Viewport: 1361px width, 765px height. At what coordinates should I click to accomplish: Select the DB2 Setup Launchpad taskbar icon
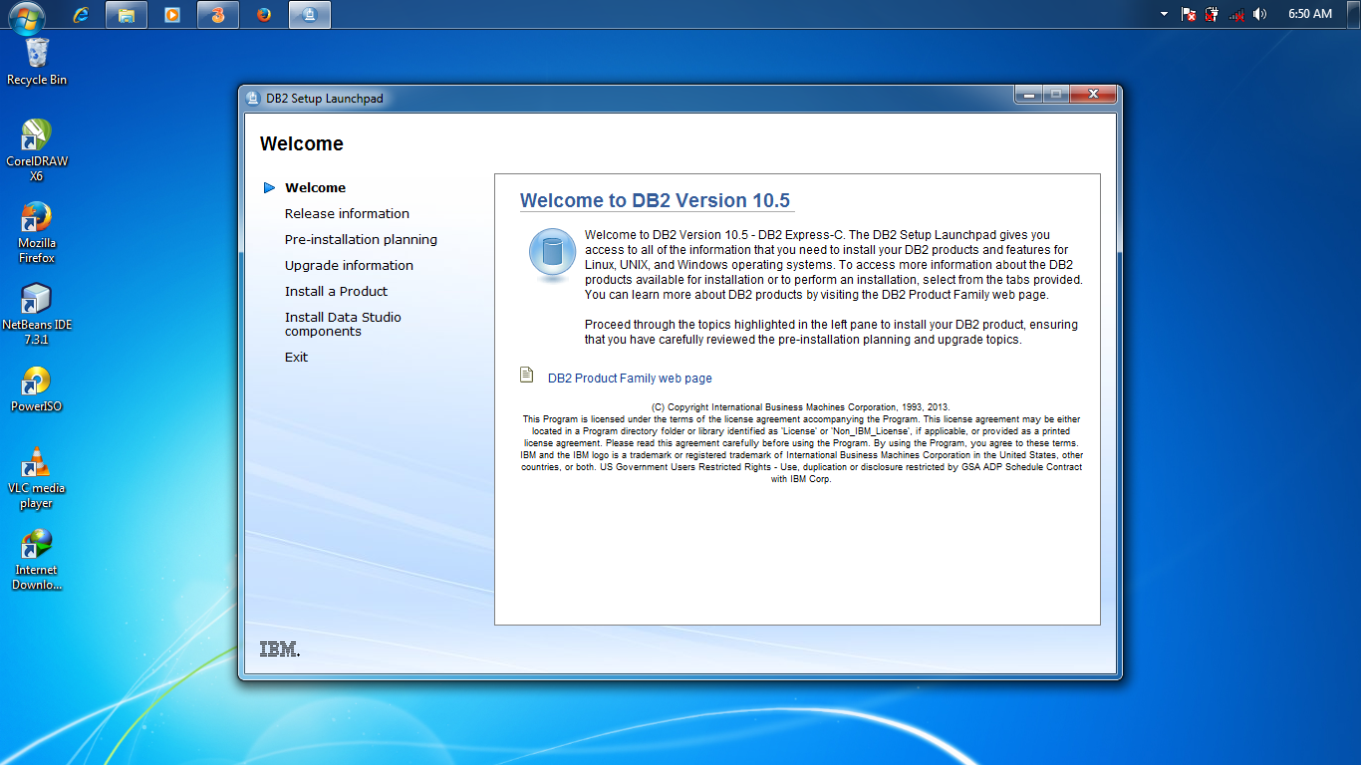(x=310, y=15)
